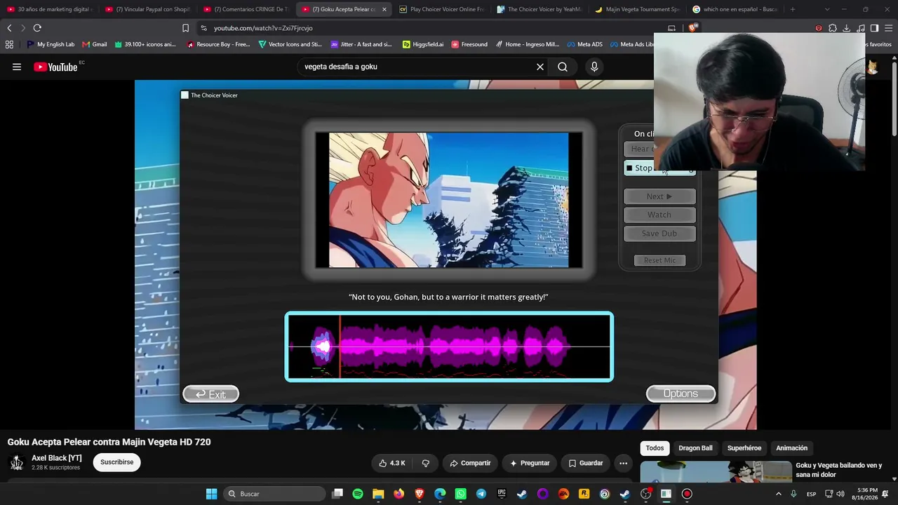Launch Spotify from the taskbar
This screenshot has width=898, height=505.
pyautogui.click(x=358, y=494)
